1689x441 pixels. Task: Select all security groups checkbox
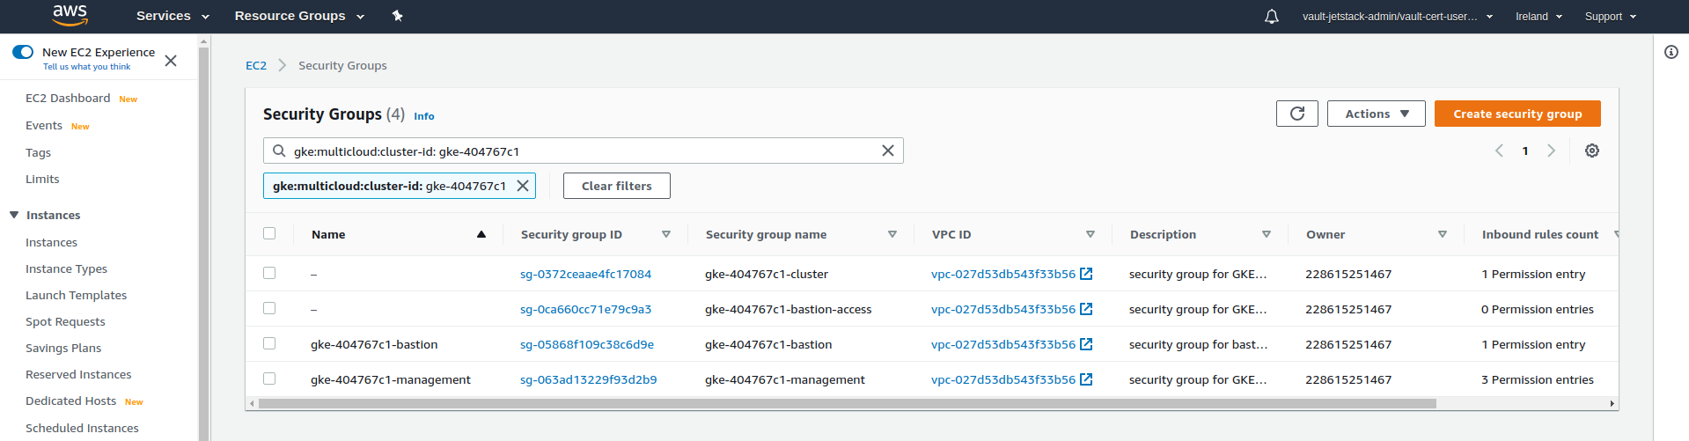click(269, 233)
